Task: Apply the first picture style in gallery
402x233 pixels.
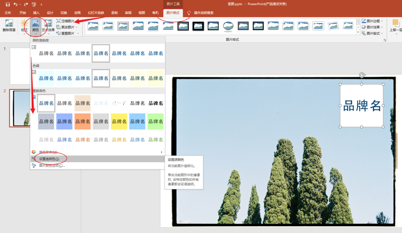Action: coord(93,26)
